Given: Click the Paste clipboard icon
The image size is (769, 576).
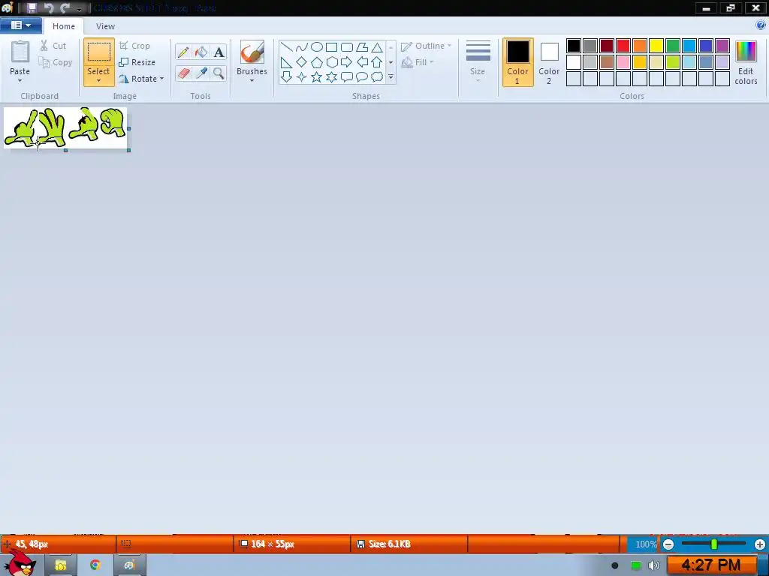Looking at the screenshot, I should point(20,52).
